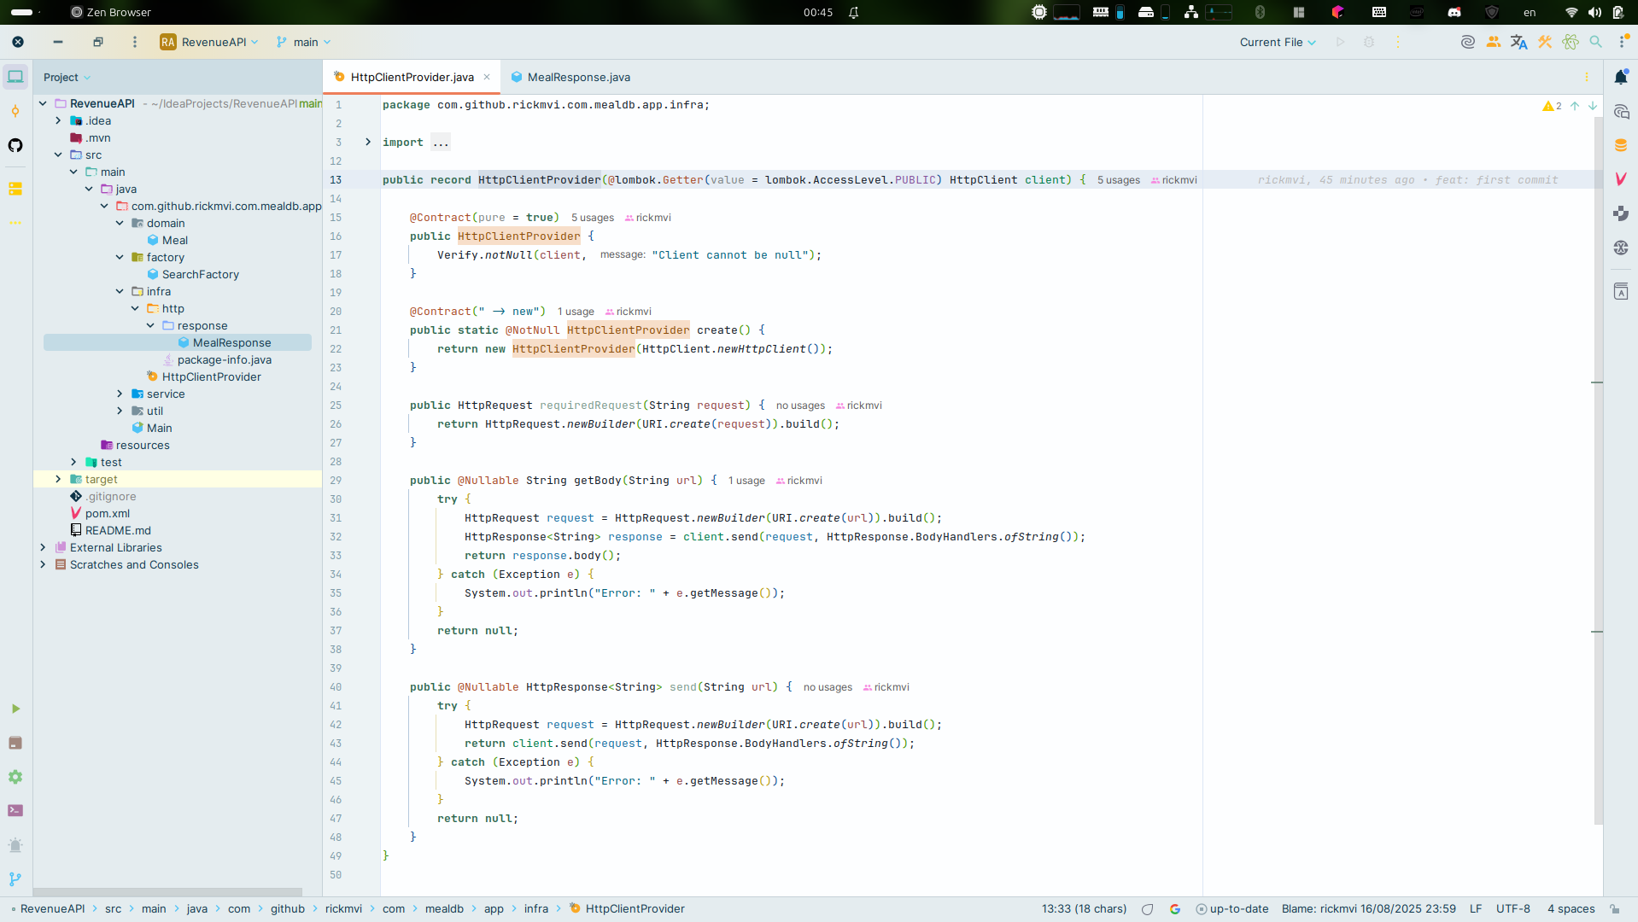Open the RevenueAPI project dropdown
Image resolution: width=1638 pixels, height=922 pixels.
[x=209, y=42]
